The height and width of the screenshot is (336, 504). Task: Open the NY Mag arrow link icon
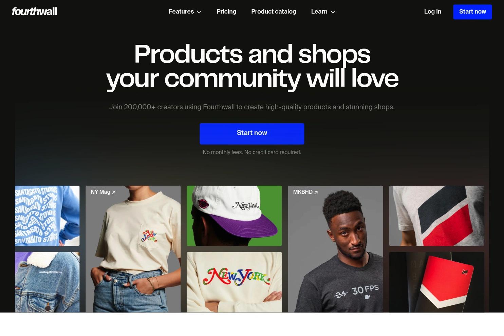[114, 192]
